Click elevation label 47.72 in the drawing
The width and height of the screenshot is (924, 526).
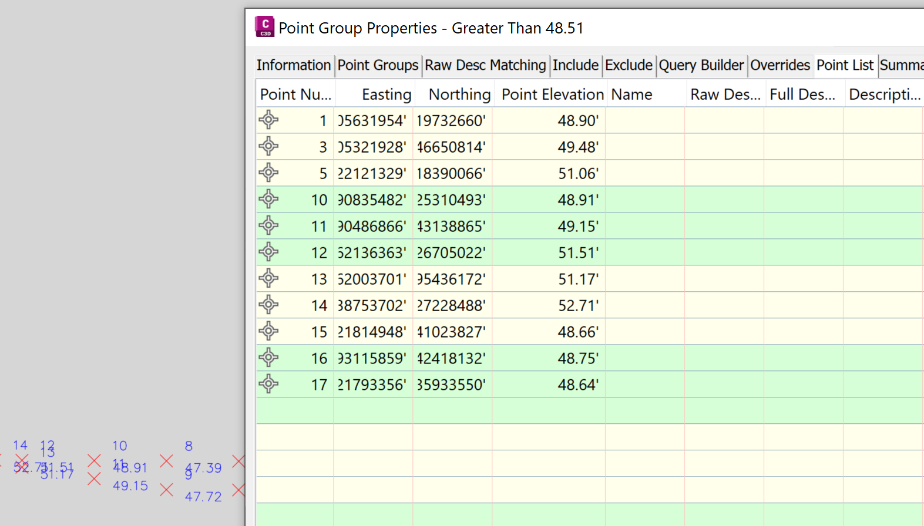click(x=203, y=497)
